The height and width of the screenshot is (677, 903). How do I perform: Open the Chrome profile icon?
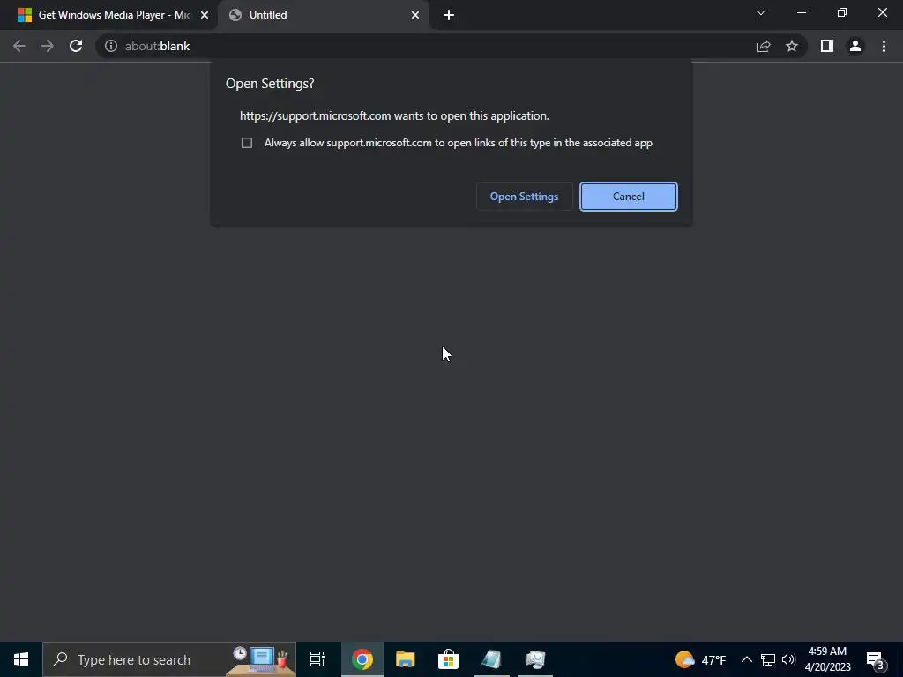(x=855, y=46)
